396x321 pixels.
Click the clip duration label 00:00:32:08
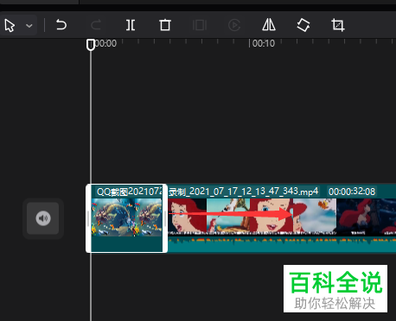tap(352, 192)
